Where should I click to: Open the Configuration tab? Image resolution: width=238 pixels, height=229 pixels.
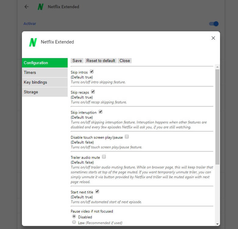(45, 63)
